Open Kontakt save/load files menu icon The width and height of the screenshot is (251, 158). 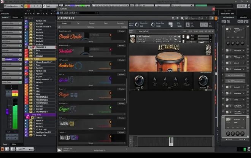173,18
